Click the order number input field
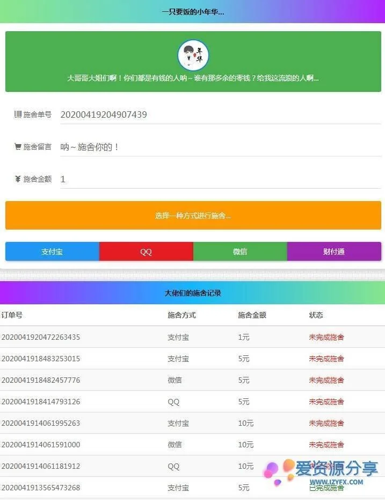Image resolution: width=385 pixels, height=500 pixels. (x=220, y=115)
